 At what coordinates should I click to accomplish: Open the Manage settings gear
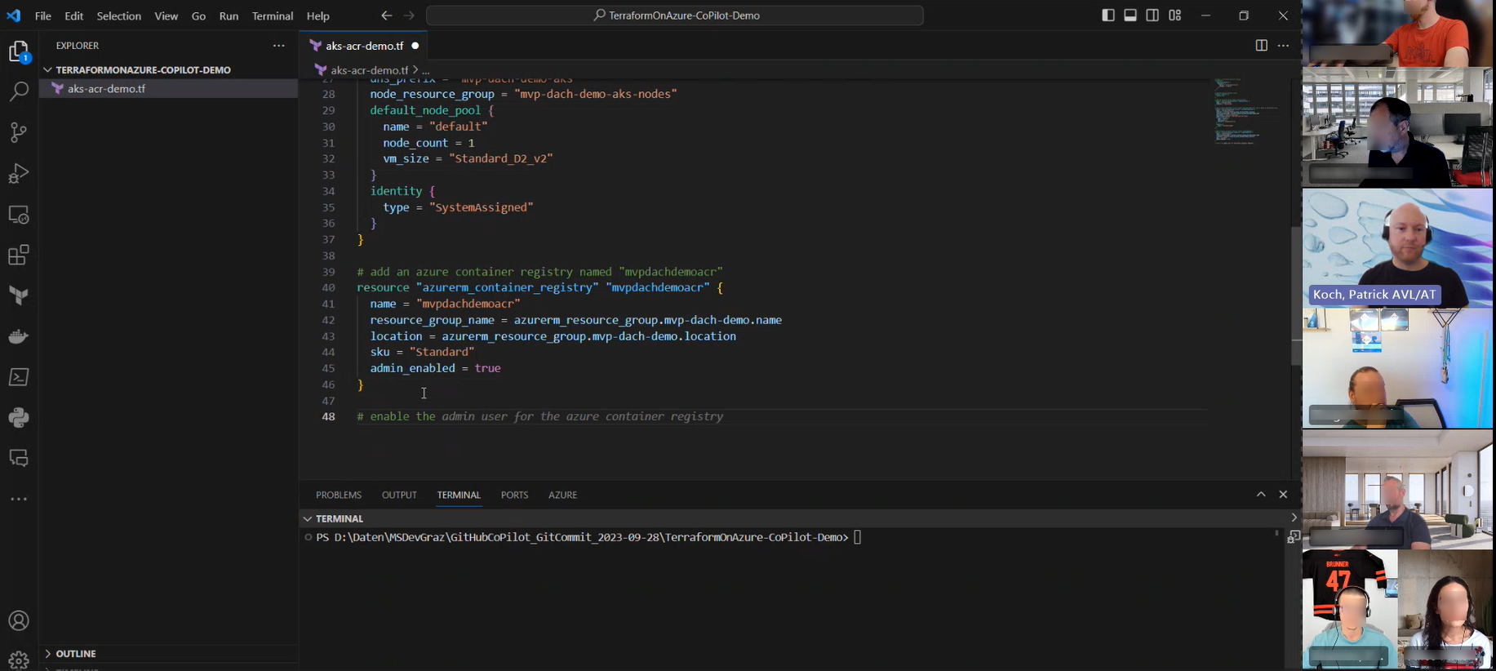click(19, 660)
